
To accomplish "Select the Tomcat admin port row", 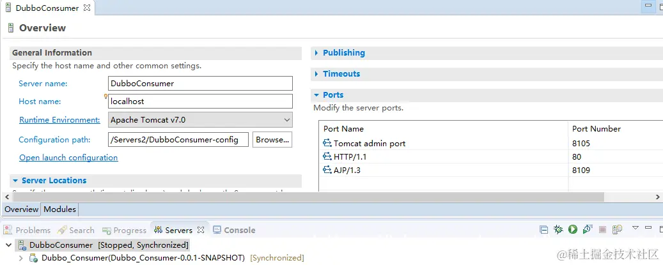I will (490, 144).
